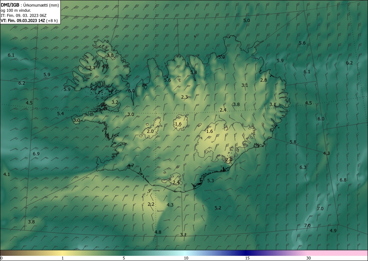Click the 5.0 precipitation value
Viewport: 368px width, 261px height.
coord(247,20)
